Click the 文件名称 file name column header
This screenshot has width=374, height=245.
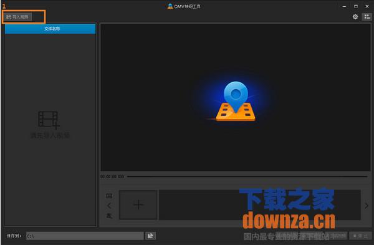50,29
